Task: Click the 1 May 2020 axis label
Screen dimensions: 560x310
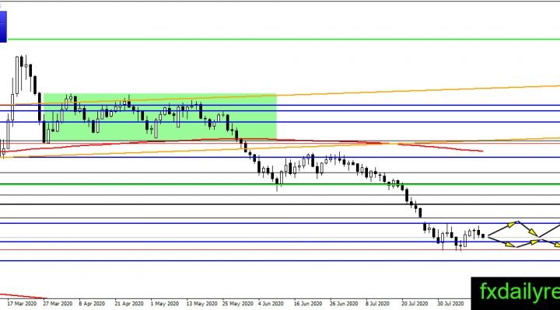Action: [x=164, y=304]
